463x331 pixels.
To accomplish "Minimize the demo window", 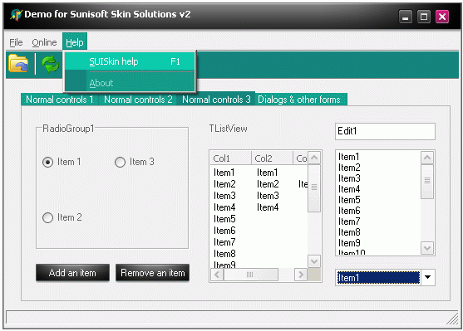I will [406, 17].
